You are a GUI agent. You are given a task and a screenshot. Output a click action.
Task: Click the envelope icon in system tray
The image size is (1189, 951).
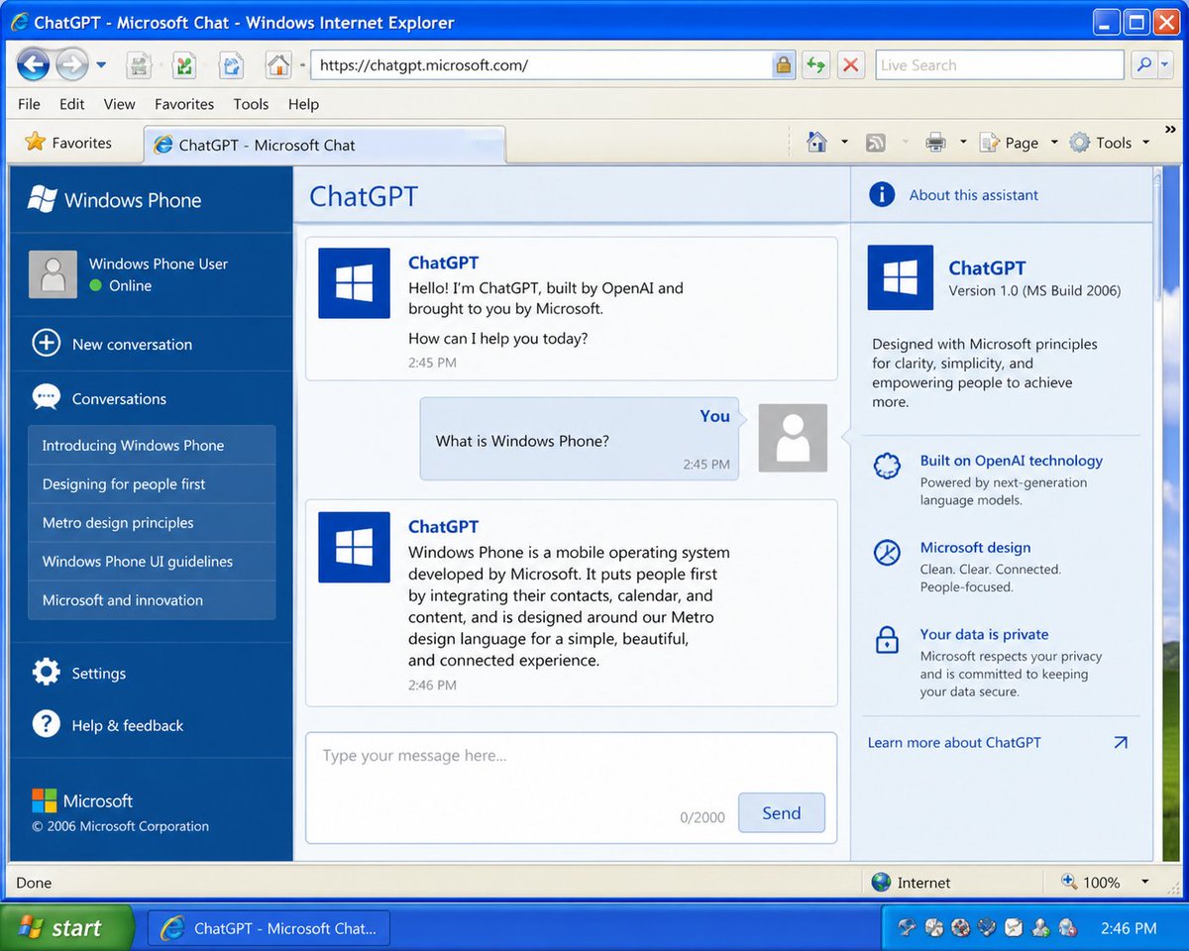point(1014,928)
